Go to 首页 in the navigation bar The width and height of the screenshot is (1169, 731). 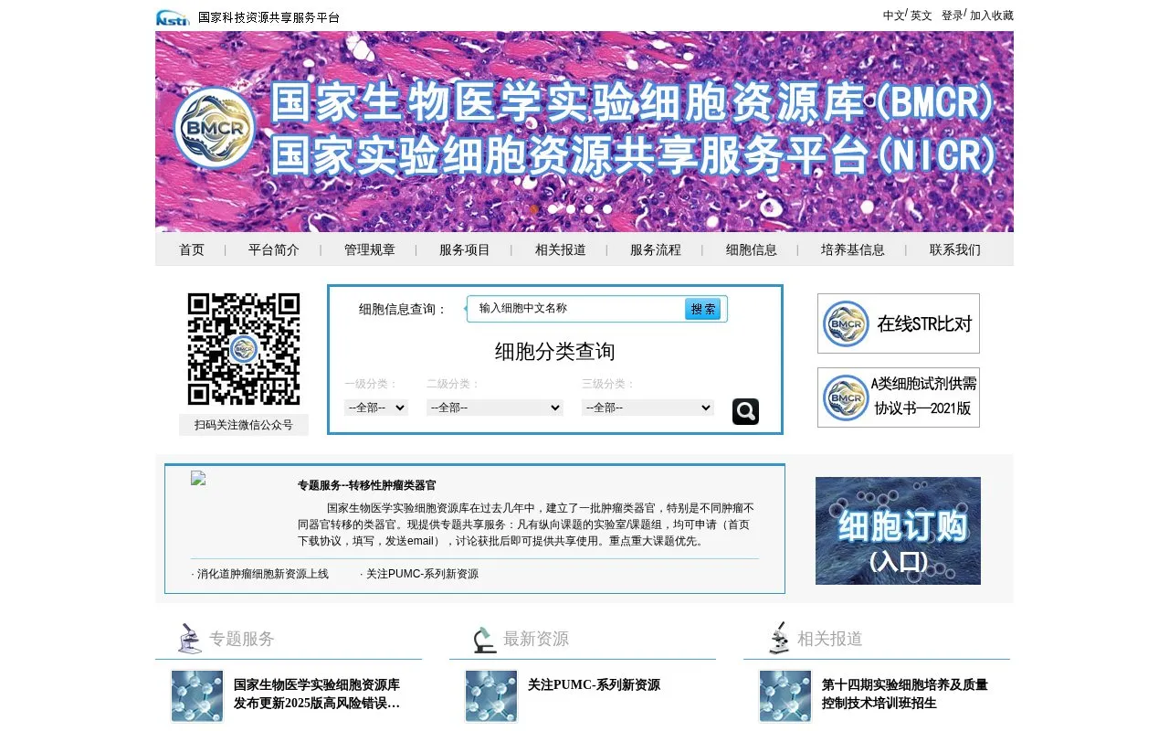[192, 249]
